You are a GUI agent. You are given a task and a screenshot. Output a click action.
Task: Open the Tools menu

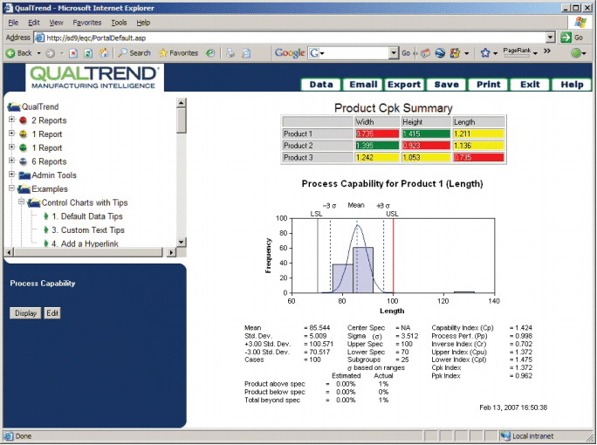[x=119, y=22]
